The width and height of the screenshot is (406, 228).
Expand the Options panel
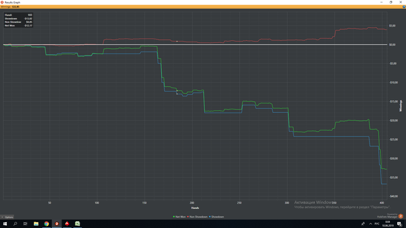pos(7,217)
